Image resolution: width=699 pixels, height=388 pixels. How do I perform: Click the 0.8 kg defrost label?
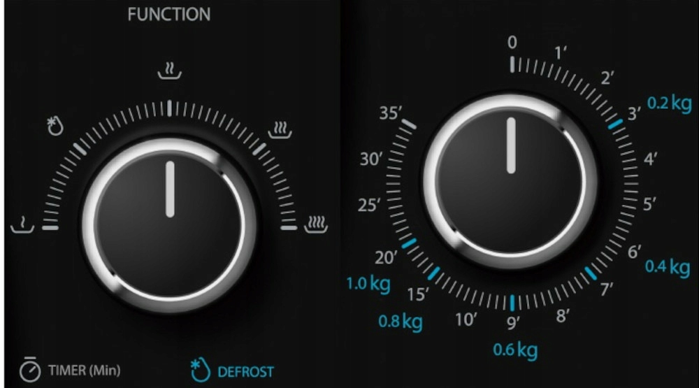[x=401, y=322]
